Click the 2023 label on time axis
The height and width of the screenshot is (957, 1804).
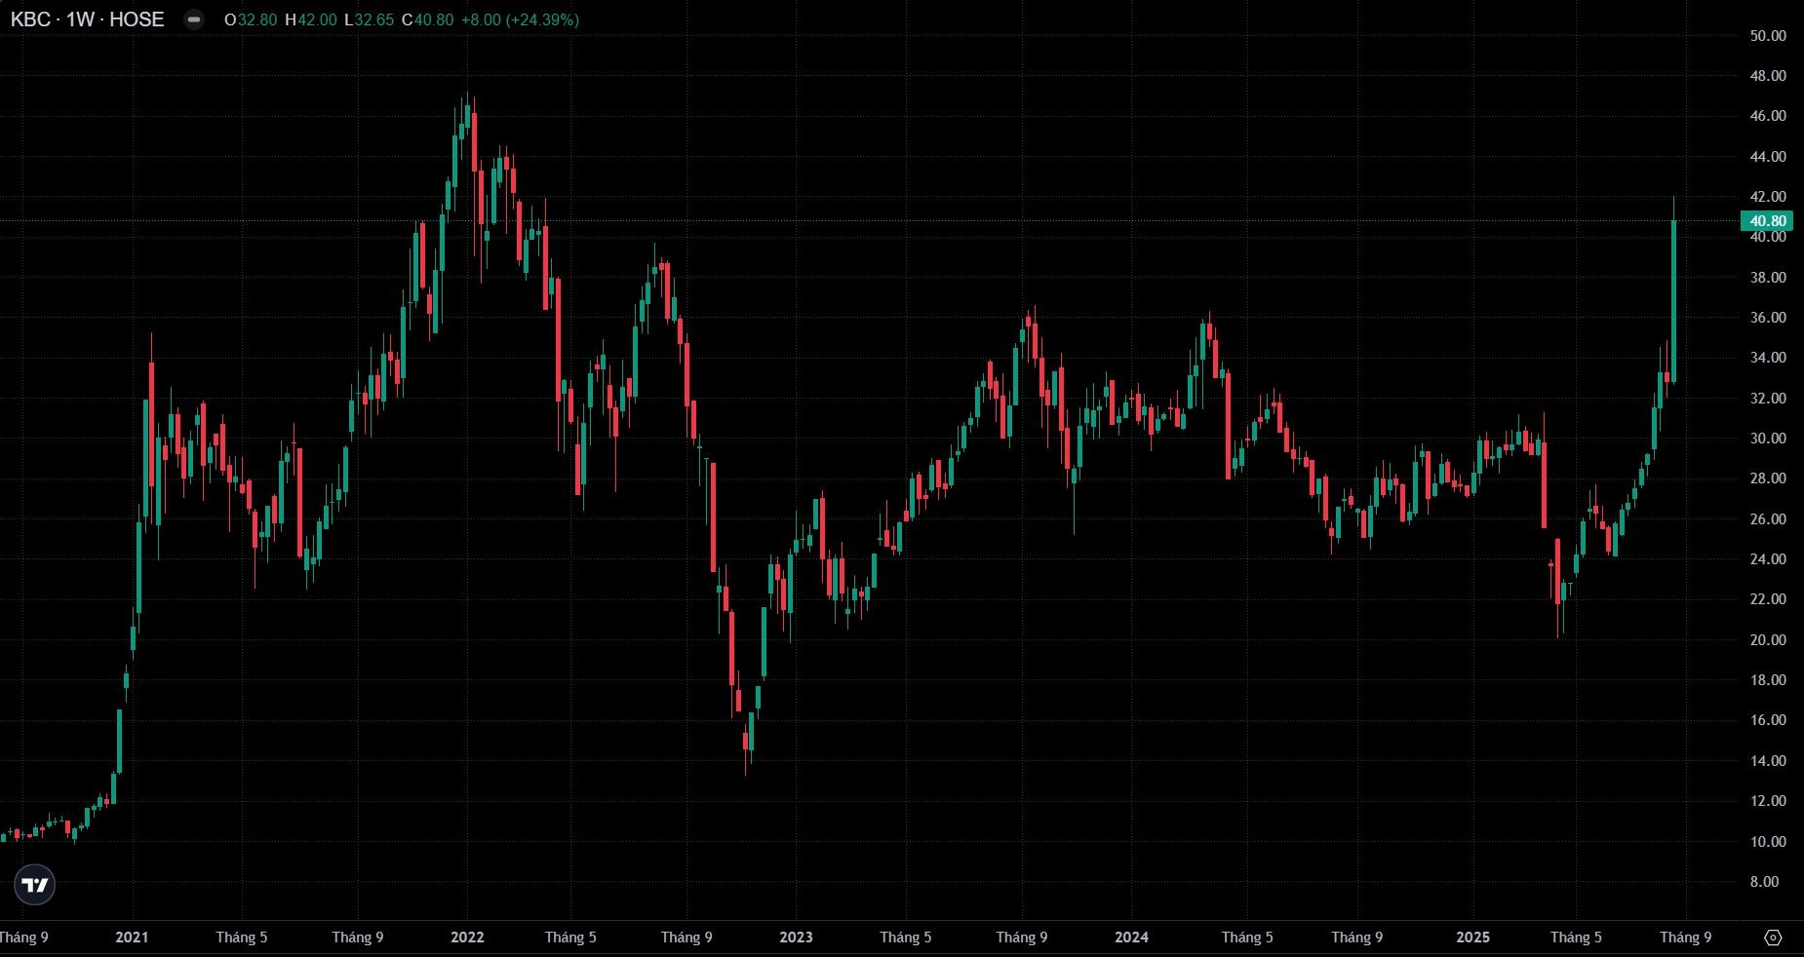tap(796, 938)
